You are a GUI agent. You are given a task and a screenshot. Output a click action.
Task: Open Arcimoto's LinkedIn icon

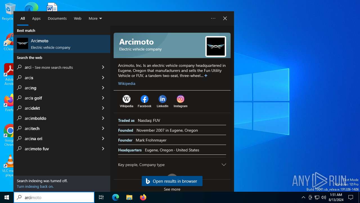pyautogui.click(x=163, y=99)
